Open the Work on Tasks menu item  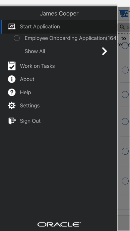59,66
